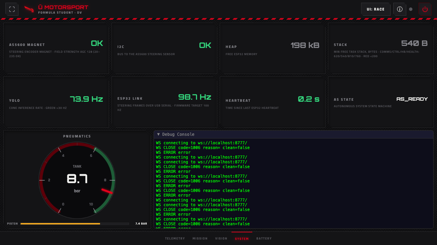Select the System tab
437x245 pixels.
(x=242, y=239)
